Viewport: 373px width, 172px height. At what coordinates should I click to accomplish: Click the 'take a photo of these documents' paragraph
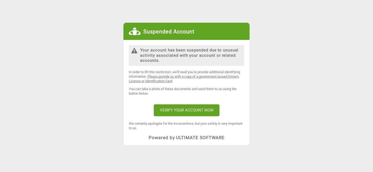point(183,91)
